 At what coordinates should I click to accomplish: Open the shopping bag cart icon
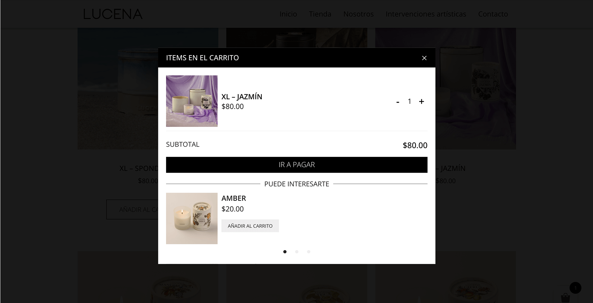click(565, 297)
